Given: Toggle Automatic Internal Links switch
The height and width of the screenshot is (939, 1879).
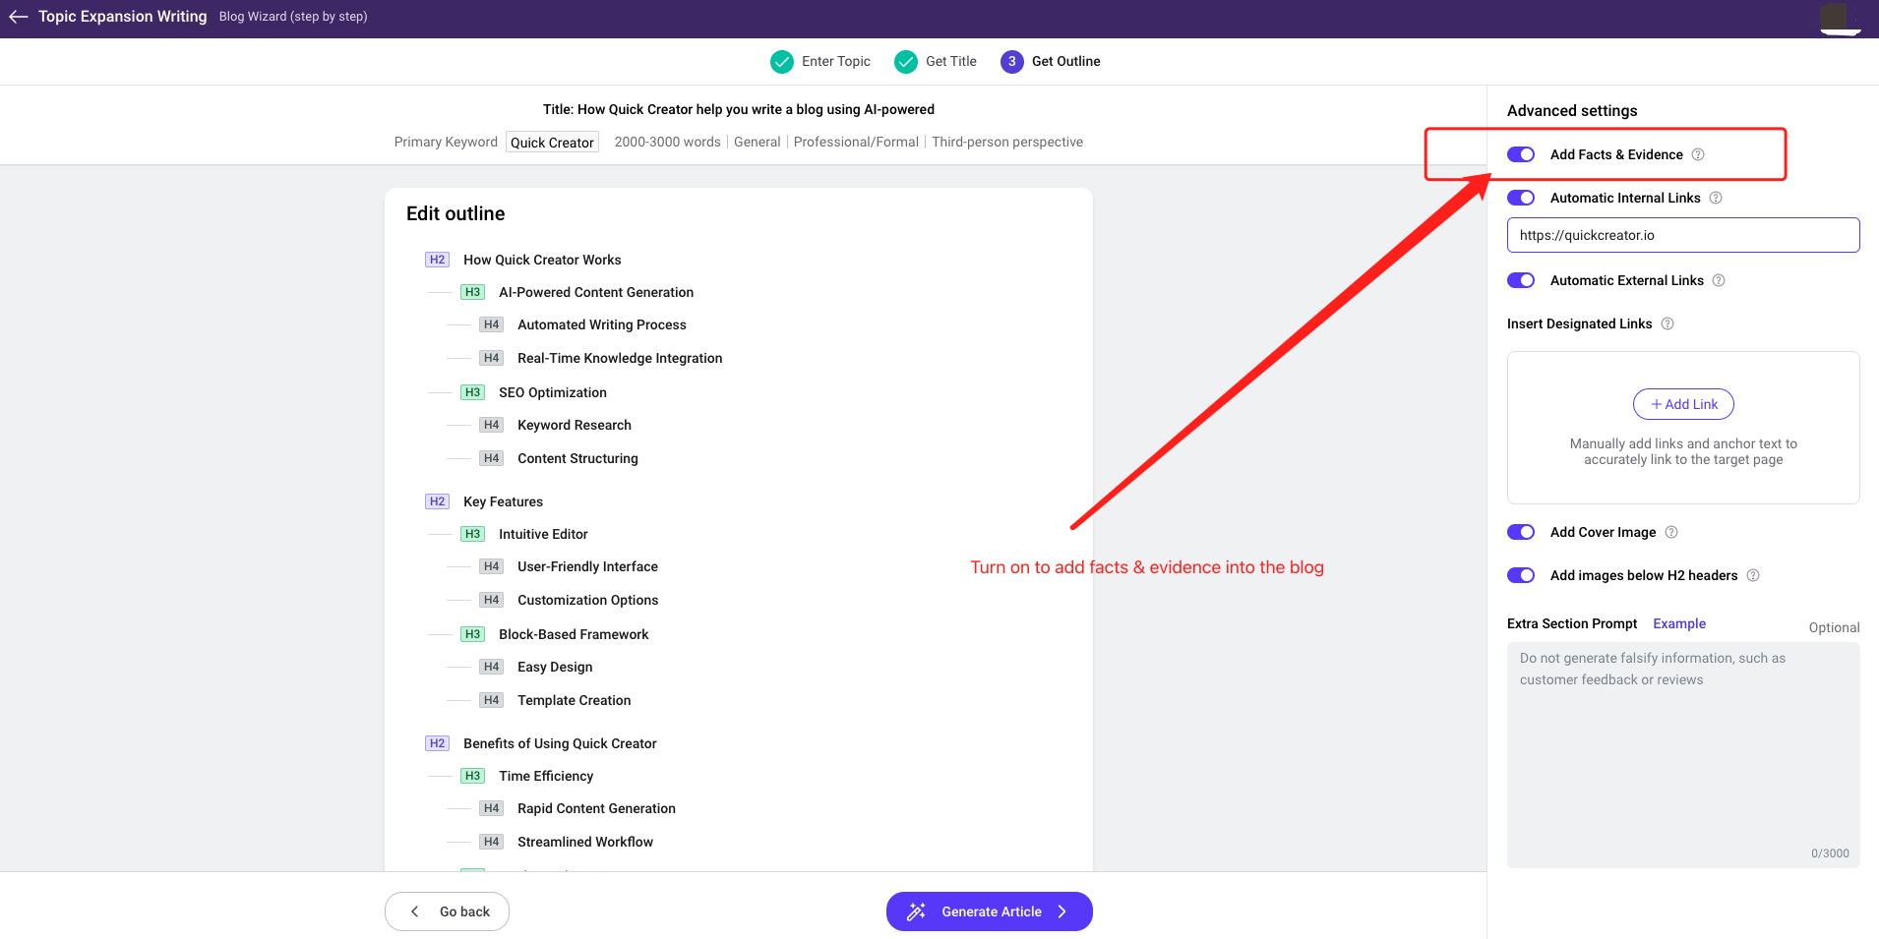Looking at the screenshot, I should (1521, 198).
